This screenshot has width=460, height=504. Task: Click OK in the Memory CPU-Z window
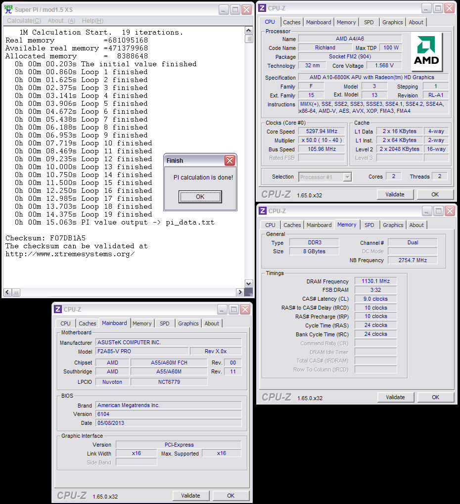tap(436, 397)
